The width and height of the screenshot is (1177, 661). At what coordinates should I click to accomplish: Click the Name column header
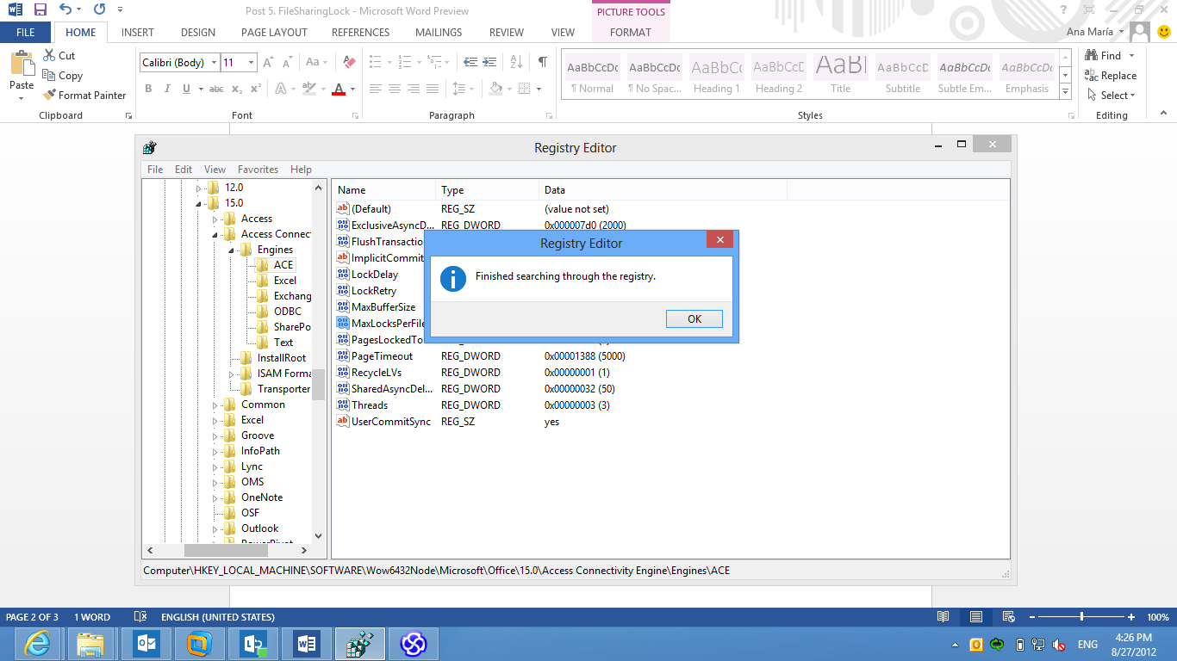point(384,189)
